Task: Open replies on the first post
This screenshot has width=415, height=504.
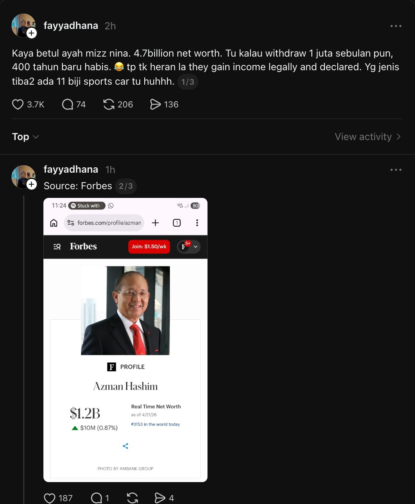Action: tap(67, 105)
